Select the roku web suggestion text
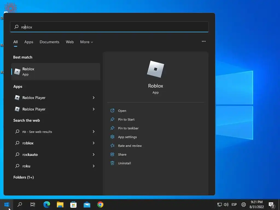The height and width of the screenshot is (210, 280). 26,166
